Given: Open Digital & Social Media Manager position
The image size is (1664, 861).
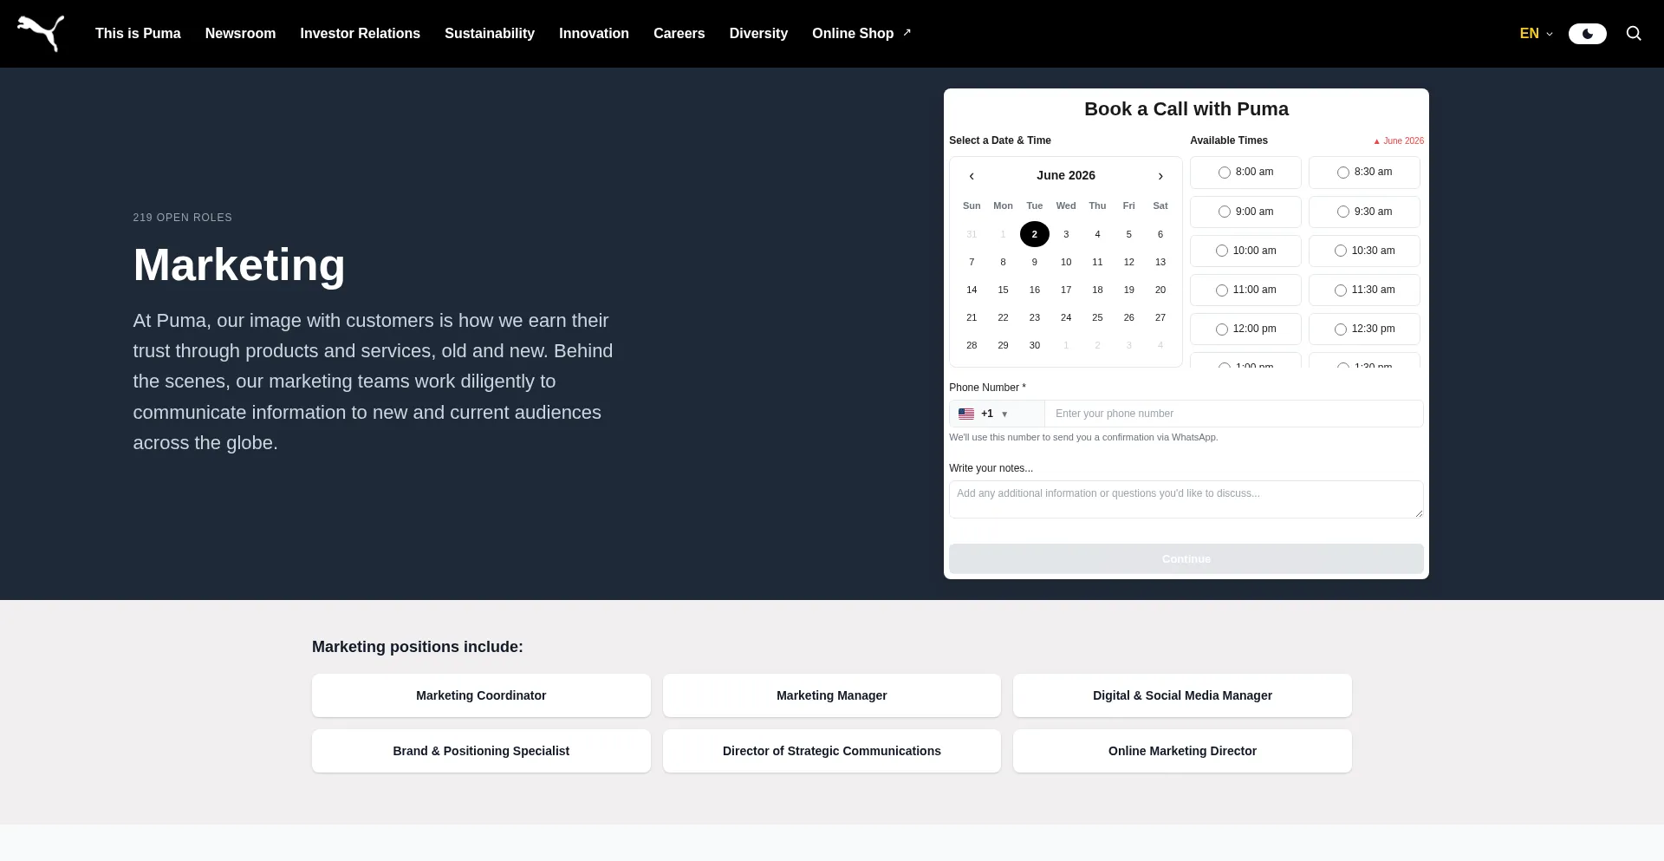Looking at the screenshot, I should 1182,695.
